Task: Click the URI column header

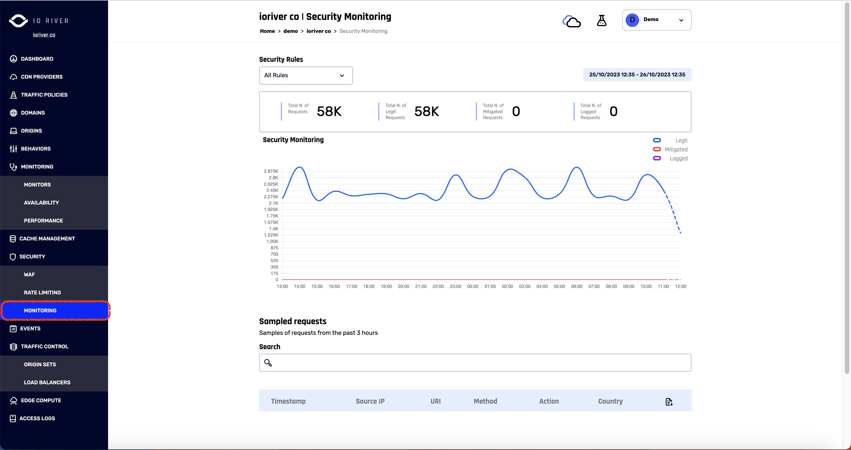Action: (x=435, y=401)
